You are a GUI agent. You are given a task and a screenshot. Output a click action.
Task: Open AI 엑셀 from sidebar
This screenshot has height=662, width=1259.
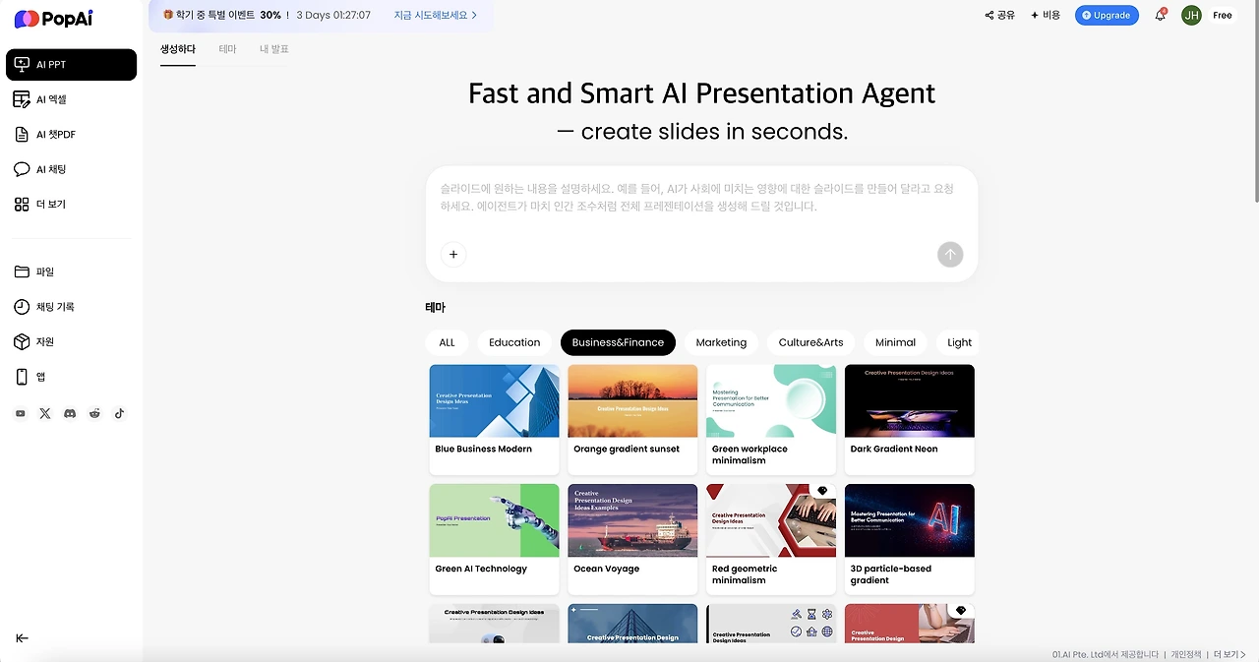click(x=71, y=99)
